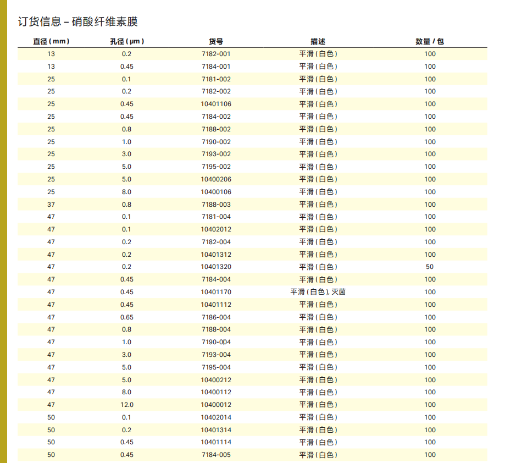Click the 订货信息 – 硝酸纤维素膜 title
Viewport: 505px width, 463px height.
pyautogui.click(x=77, y=22)
